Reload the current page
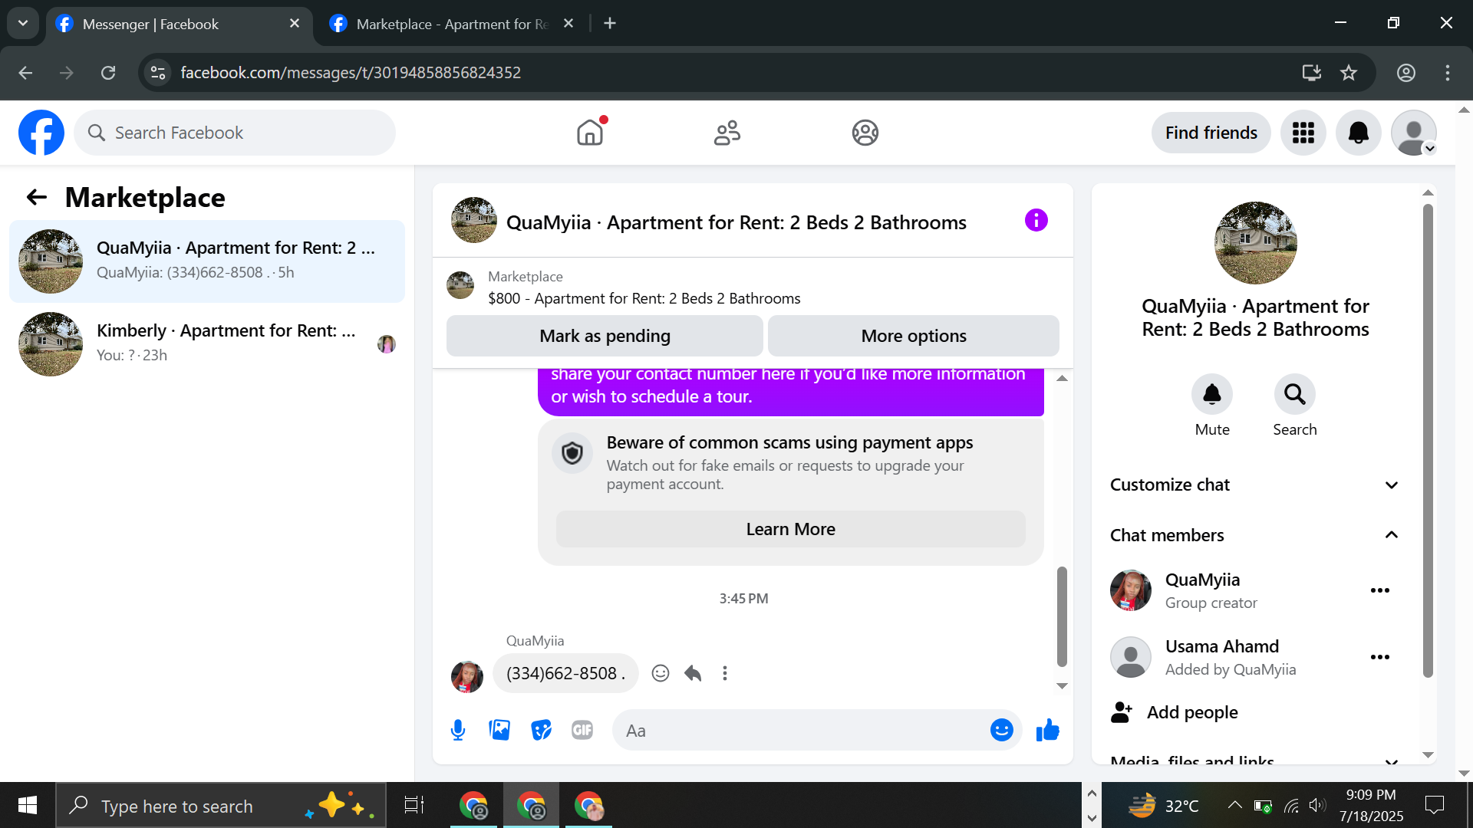The height and width of the screenshot is (828, 1473). pyautogui.click(x=108, y=73)
